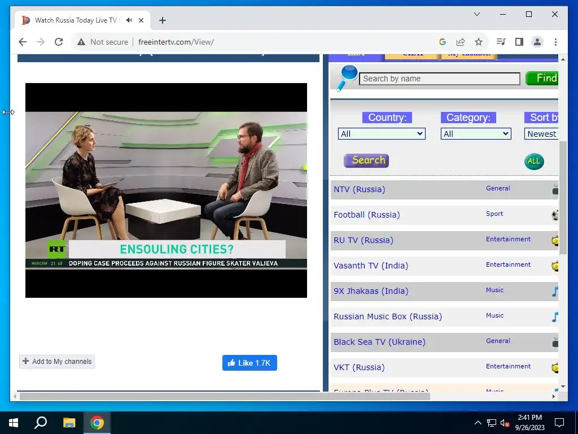This screenshot has height=434, width=578.
Task: Open the RU TV (Russia) channel
Action: click(364, 240)
